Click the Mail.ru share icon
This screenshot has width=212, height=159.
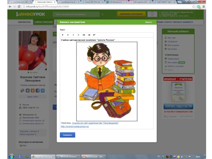43,90
